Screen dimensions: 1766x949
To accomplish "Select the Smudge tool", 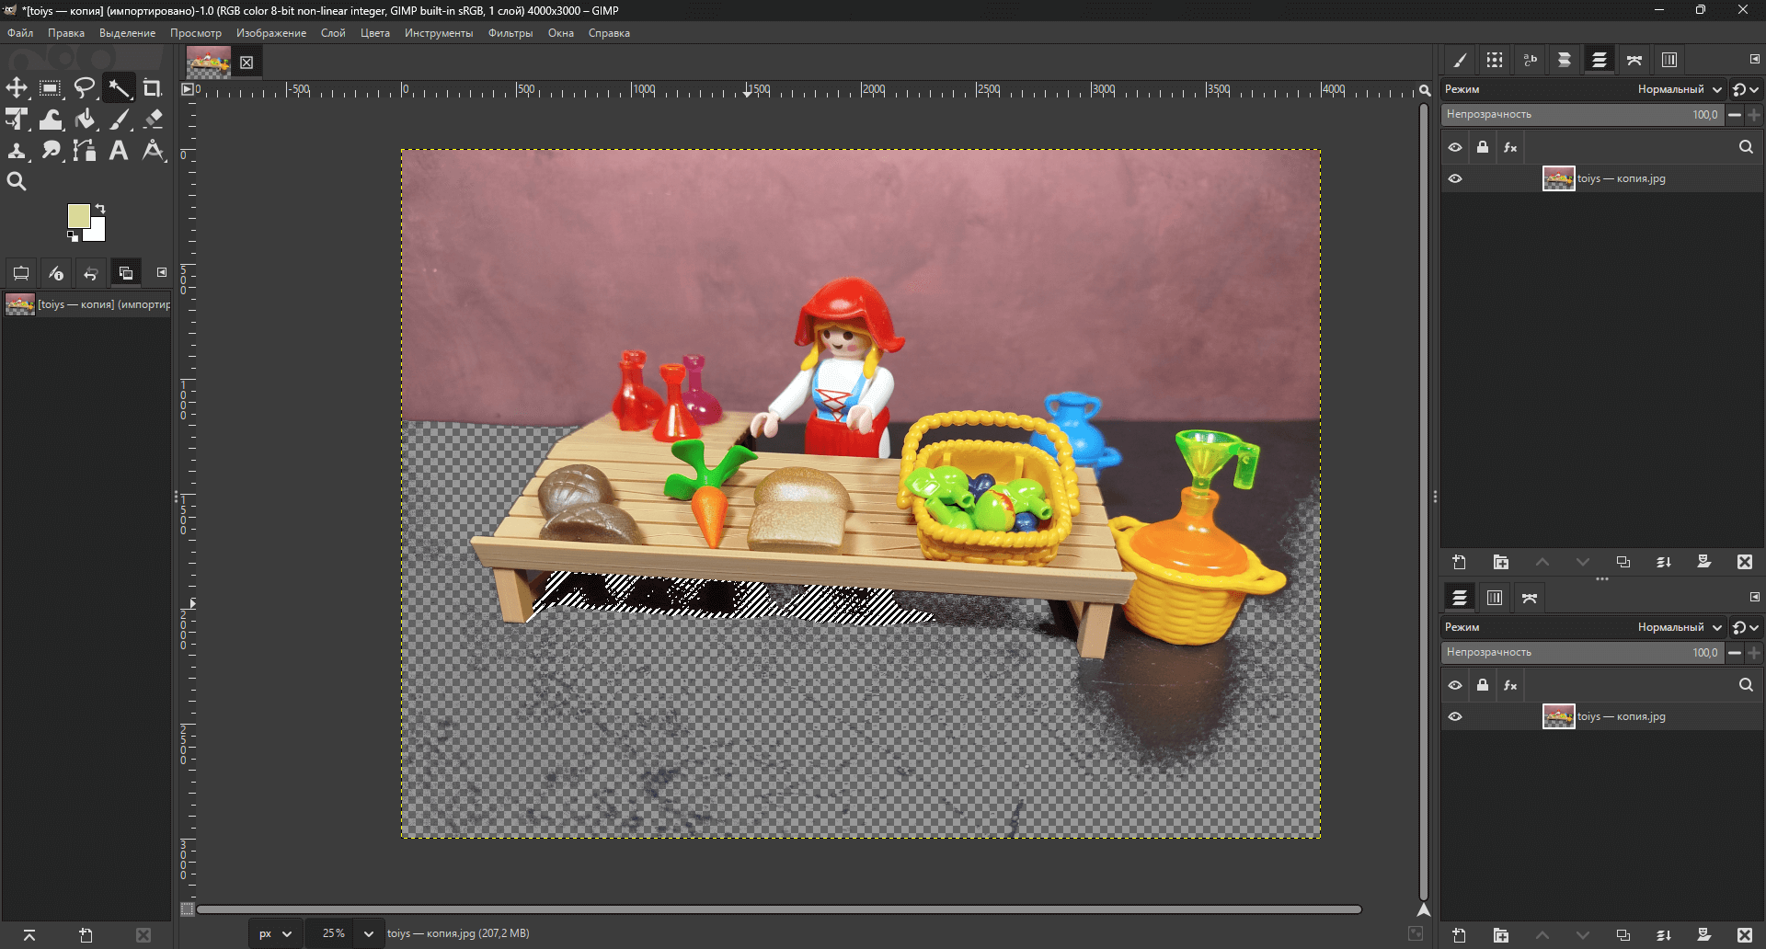I will (51, 151).
